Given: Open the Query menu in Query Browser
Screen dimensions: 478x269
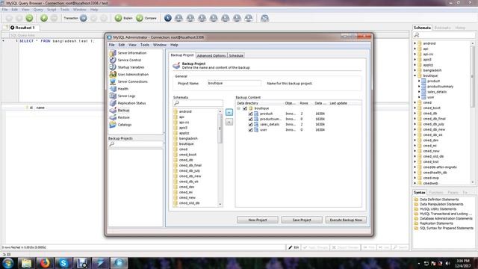Looking at the screenshot, I should click(38, 10).
